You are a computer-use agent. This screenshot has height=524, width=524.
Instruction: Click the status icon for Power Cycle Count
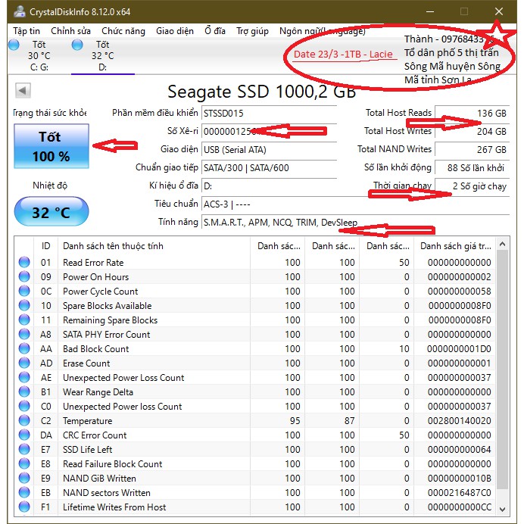point(24,291)
